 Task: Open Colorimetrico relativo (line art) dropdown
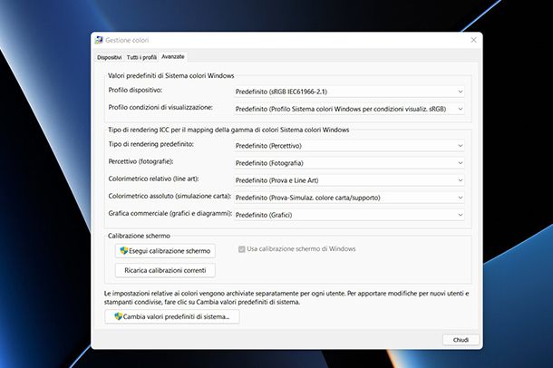tap(349, 180)
